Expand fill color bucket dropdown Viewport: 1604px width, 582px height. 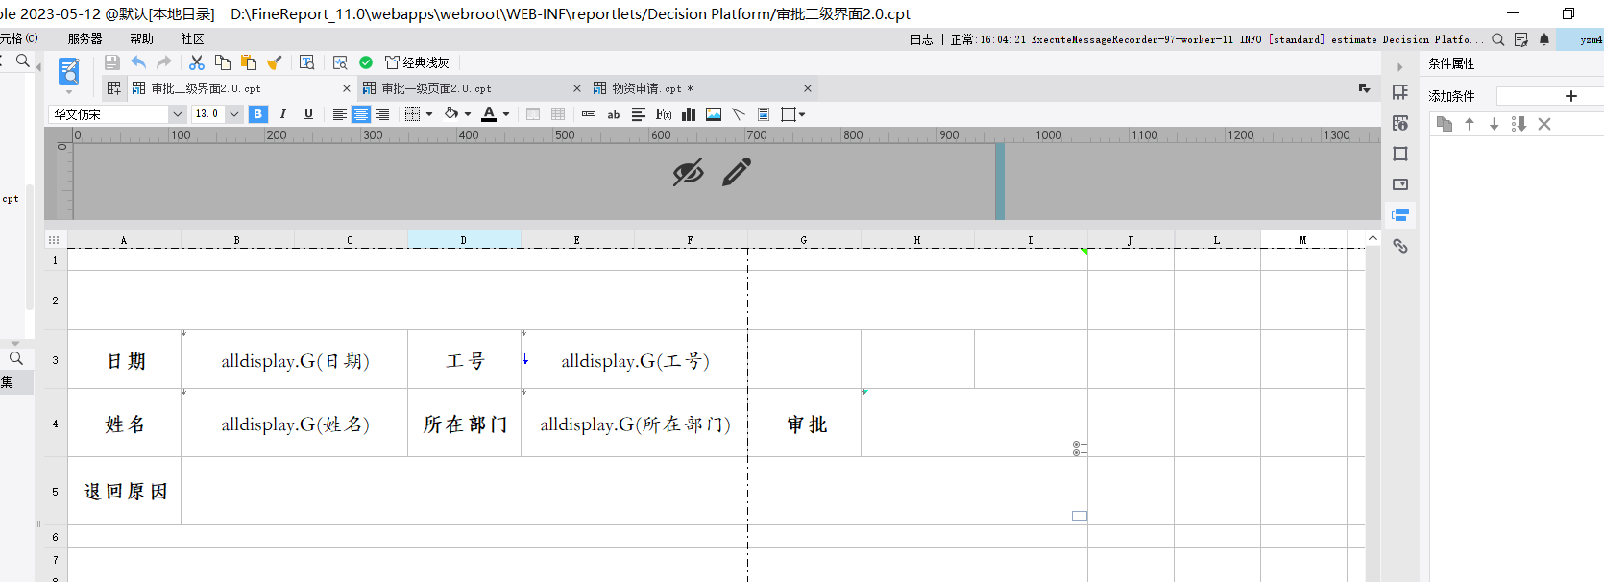tap(468, 114)
